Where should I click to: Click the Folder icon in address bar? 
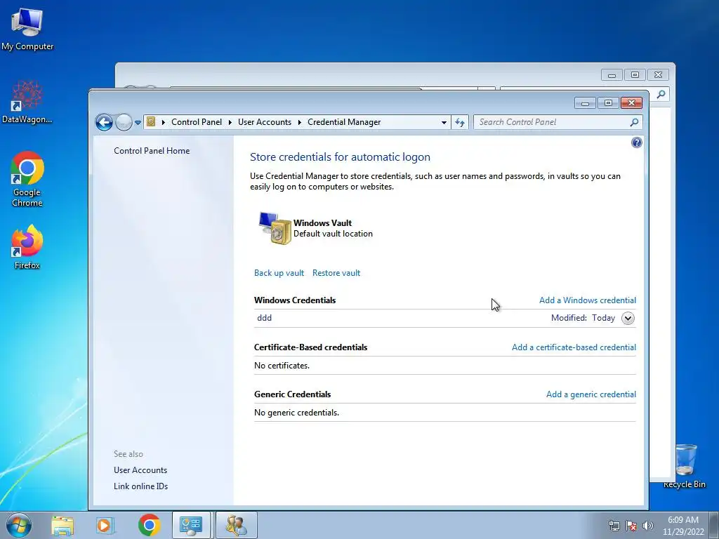(x=151, y=122)
